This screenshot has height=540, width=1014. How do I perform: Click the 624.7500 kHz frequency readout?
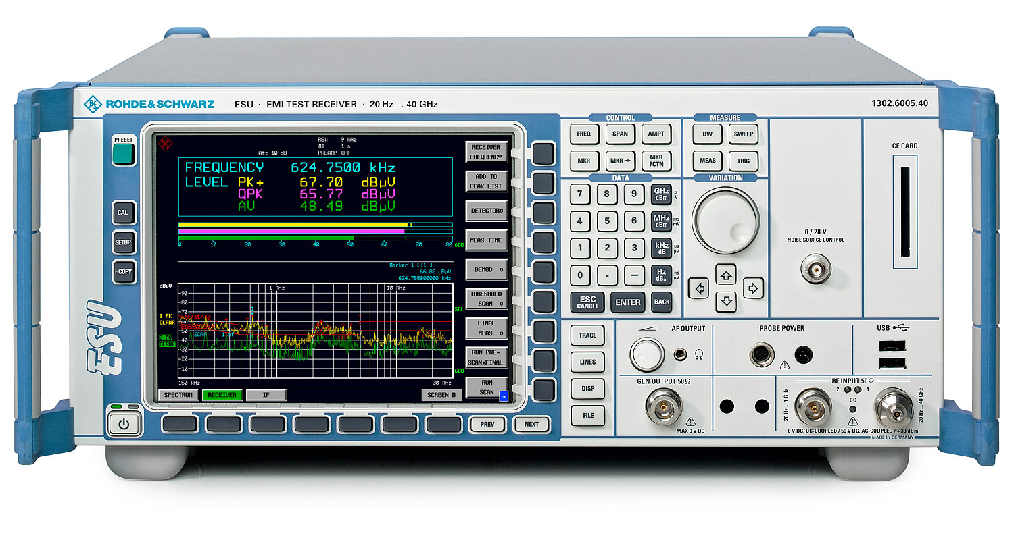[x=343, y=167]
